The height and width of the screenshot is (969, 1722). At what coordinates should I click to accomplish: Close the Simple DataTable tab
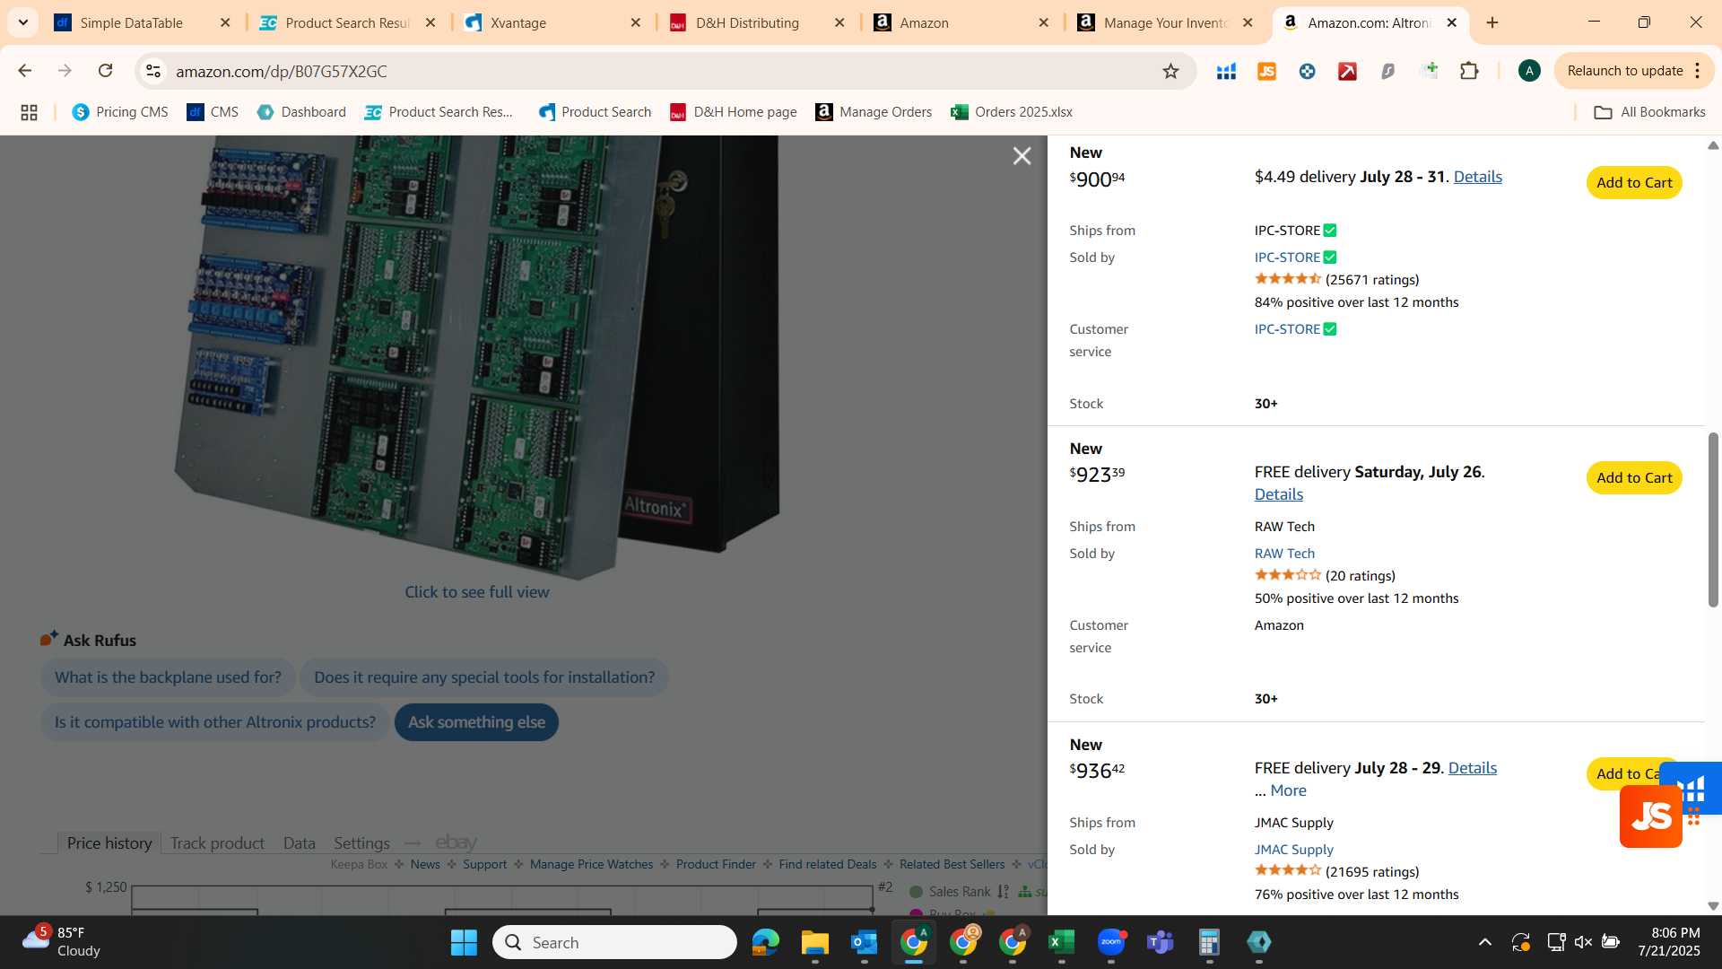point(225,22)
